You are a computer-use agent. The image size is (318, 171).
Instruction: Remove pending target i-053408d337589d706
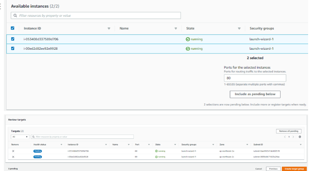13,151
